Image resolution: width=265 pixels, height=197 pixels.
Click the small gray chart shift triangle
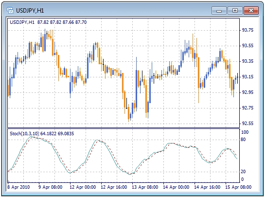tap(9, 181)
